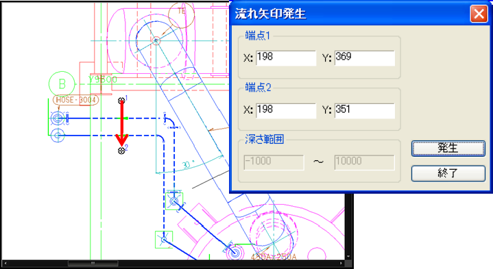Screen dimensions: 493x269
Task: Select endpoint marker 2 below red arrow
Action: [x=121, y=151]
